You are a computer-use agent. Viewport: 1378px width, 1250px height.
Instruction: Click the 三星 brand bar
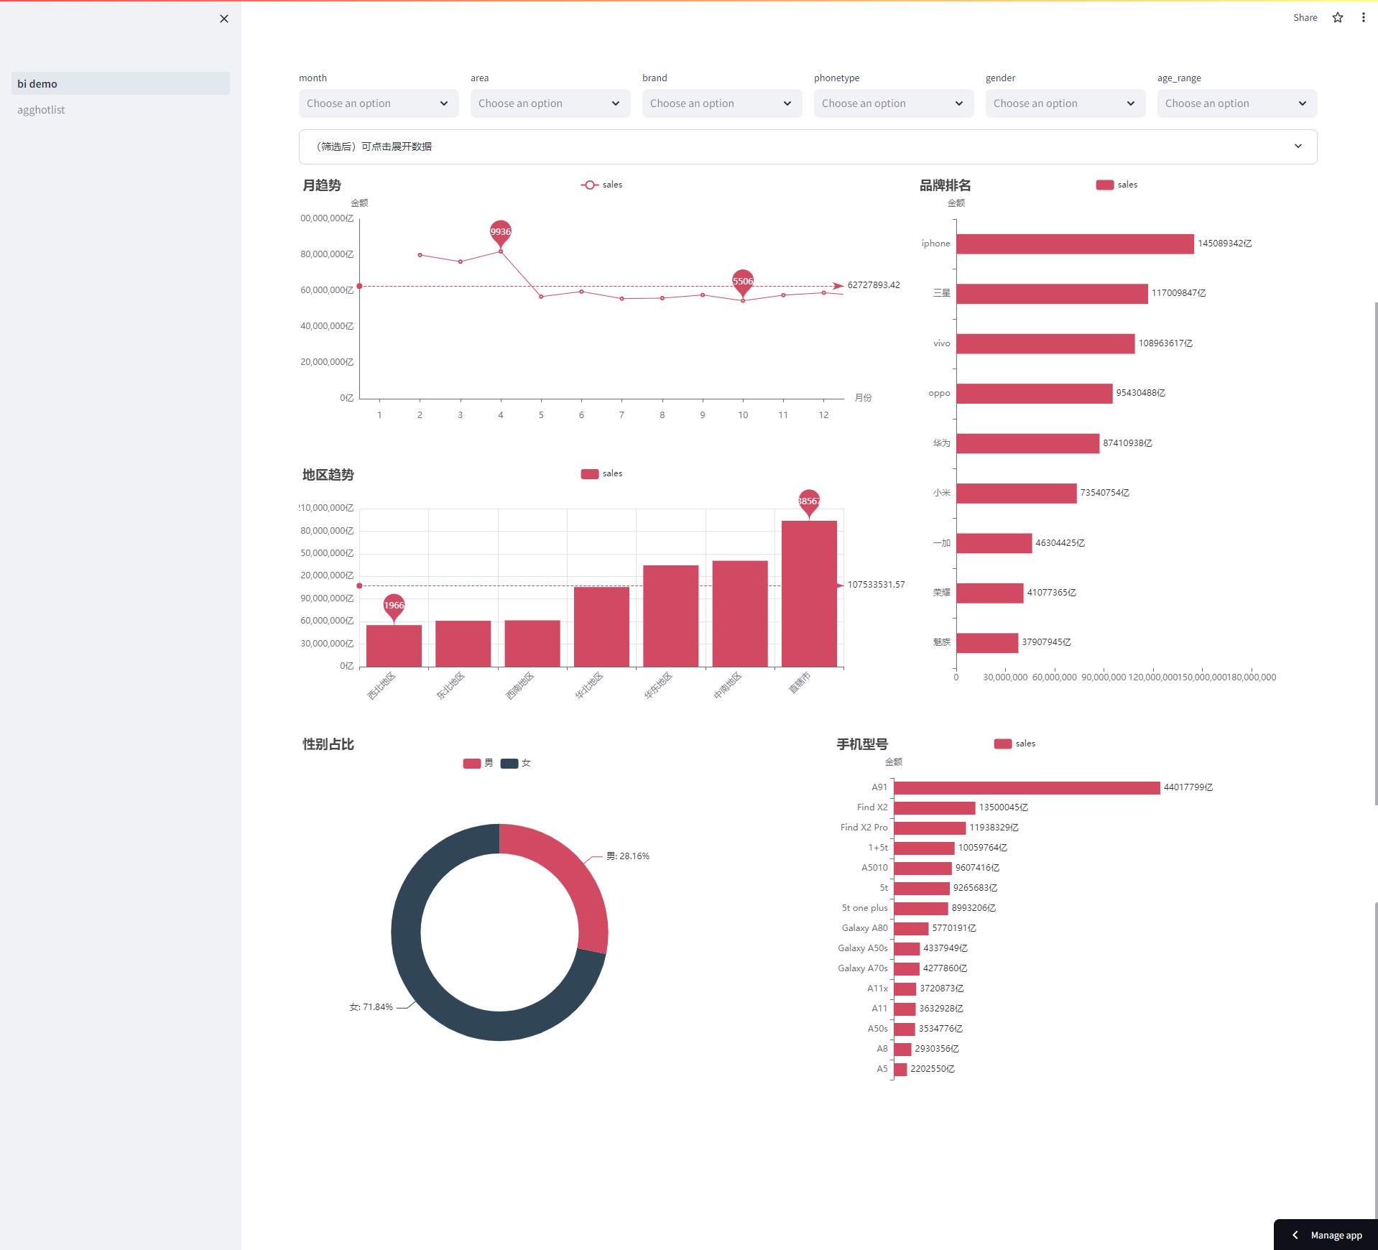(1052, 293)
